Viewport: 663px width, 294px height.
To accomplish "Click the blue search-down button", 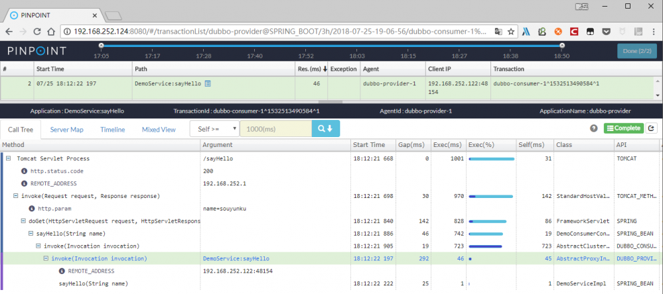I will coord(326,129).
